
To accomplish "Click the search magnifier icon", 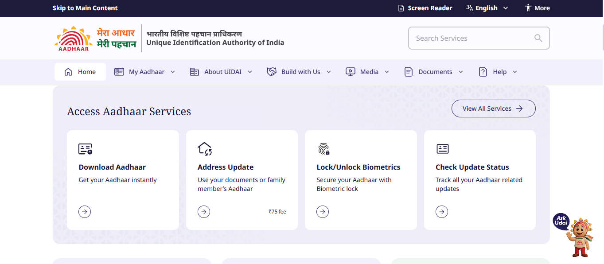I will (x=538, y=38).
